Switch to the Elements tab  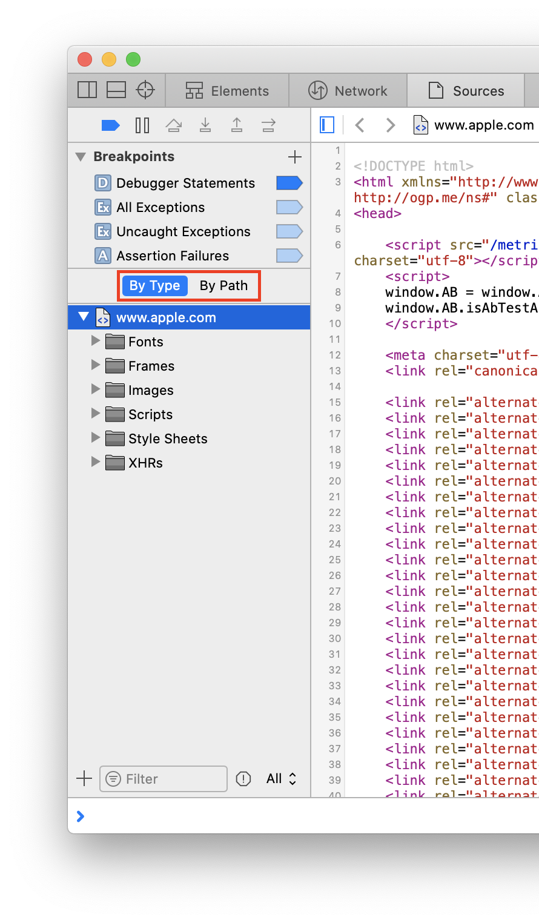(x=227, y=91)
